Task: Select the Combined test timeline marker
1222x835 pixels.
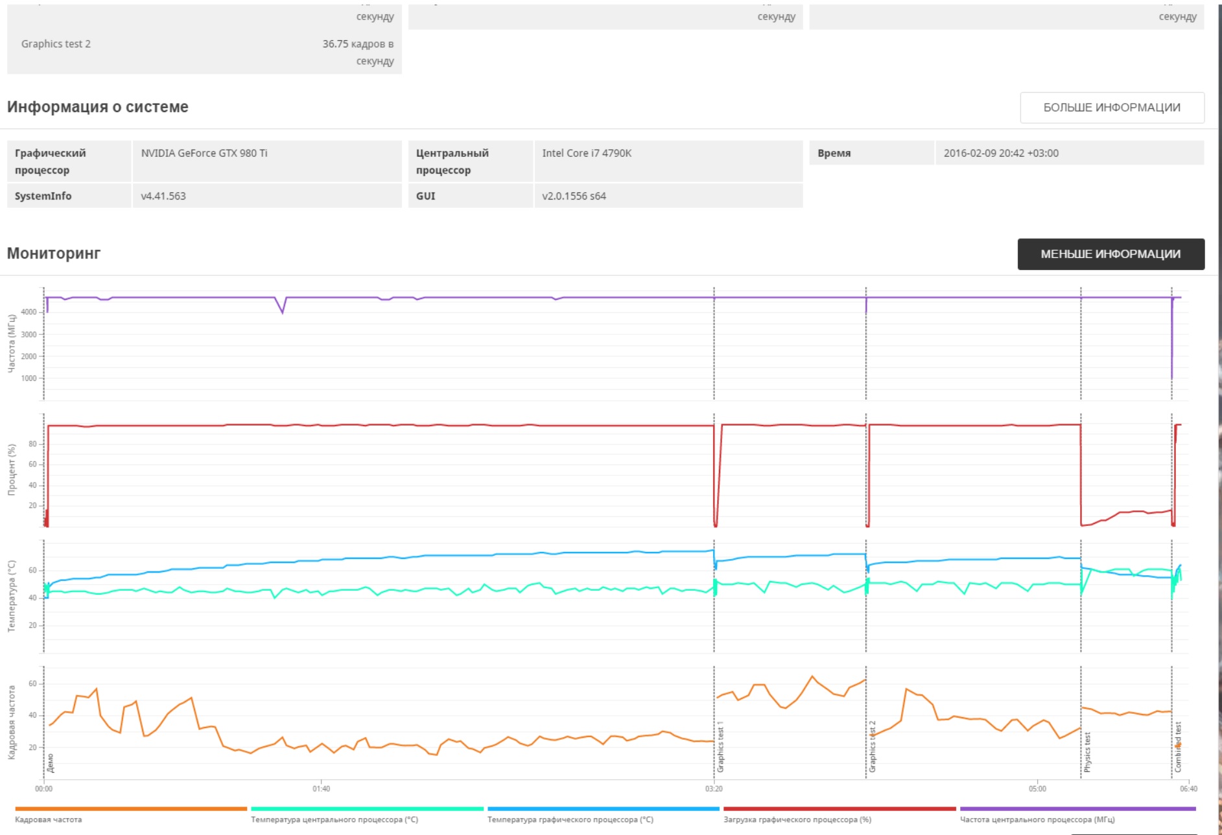Action: point(1178,747)
